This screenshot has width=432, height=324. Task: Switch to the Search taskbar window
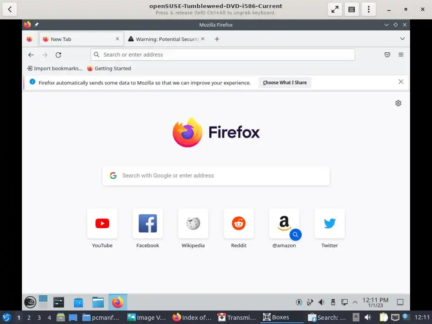click(x=327, y=317)
